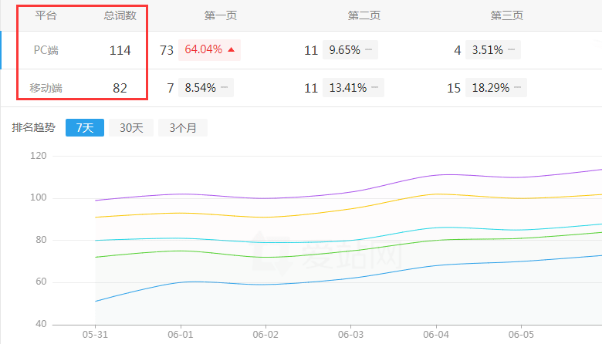
Task: Select the 移动端 platform row
Action: click(x=46, y=88)
